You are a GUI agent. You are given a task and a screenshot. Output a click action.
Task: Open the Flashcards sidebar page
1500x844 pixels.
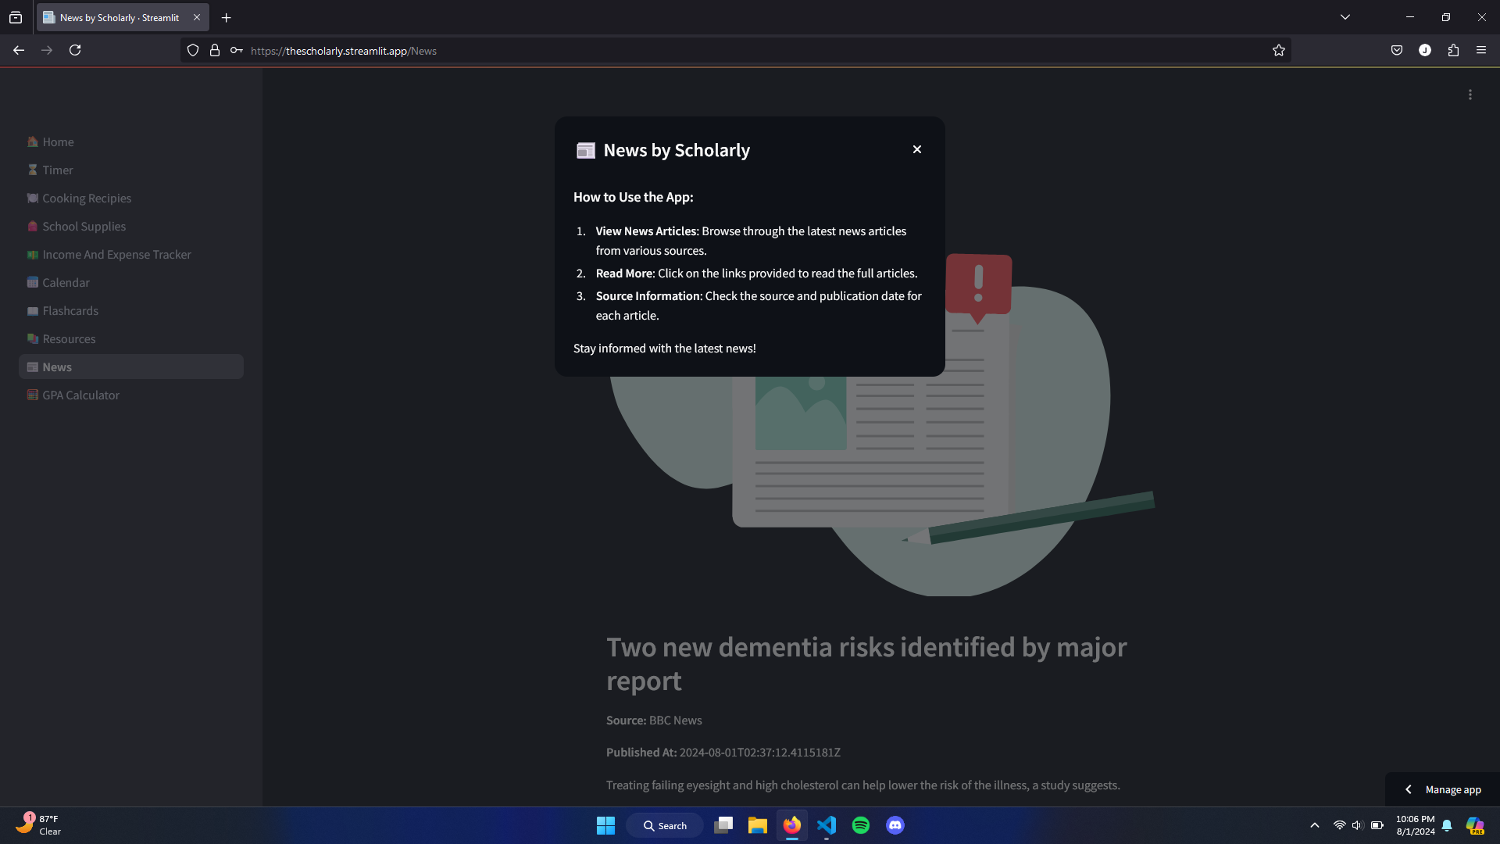tap(70, 311)
